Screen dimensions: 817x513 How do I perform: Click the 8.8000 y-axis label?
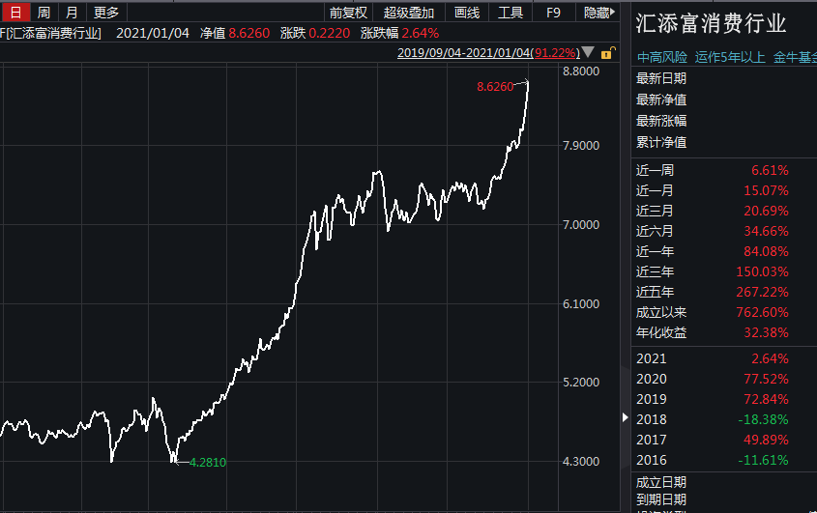[581, 71]
